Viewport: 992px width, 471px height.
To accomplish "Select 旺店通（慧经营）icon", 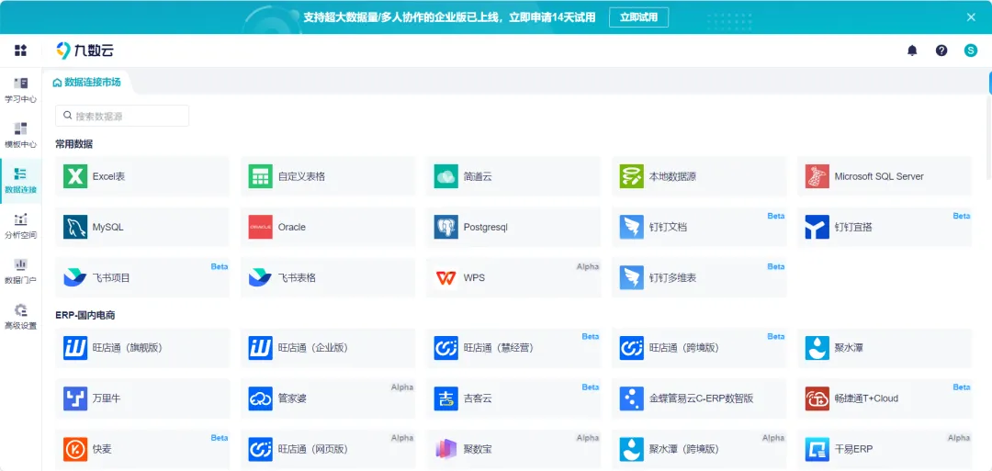I will (x=446, y=348).
